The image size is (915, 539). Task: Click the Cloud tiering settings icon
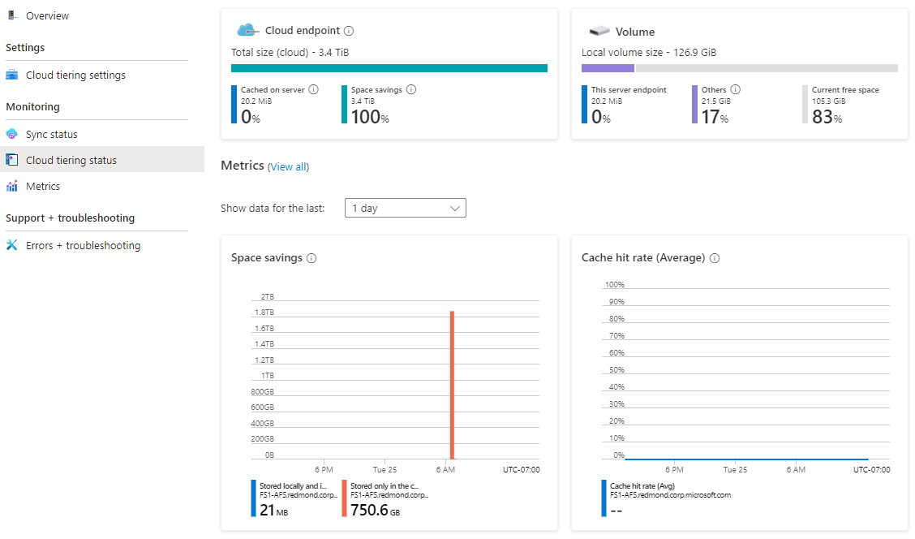(x=12, y=75)
